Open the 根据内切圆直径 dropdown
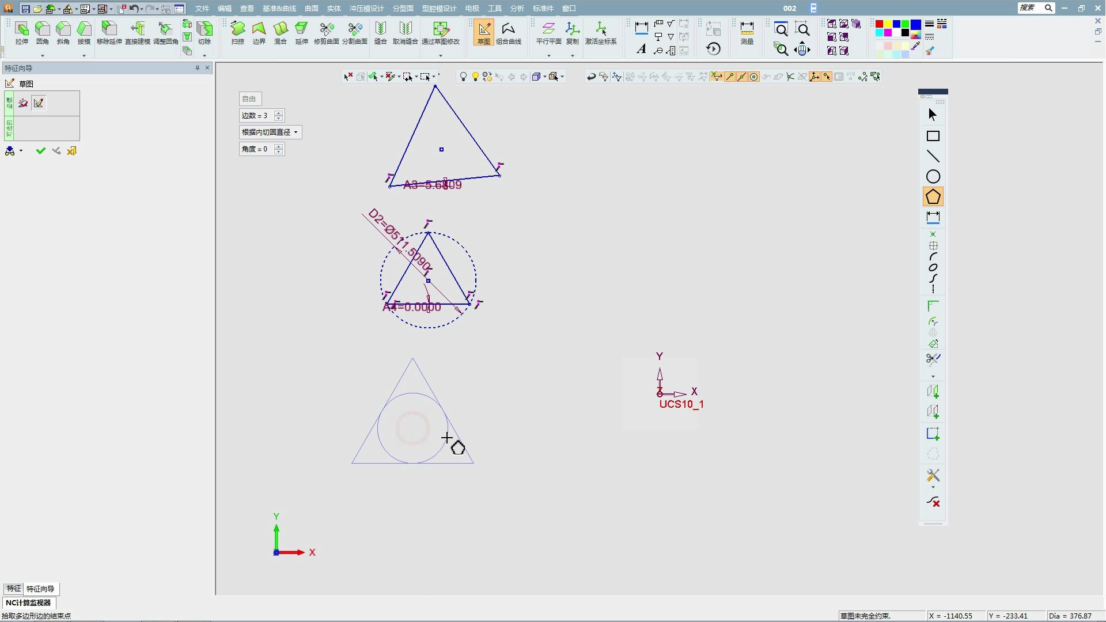Screen dimensions: 1106x622 (270, 132)
